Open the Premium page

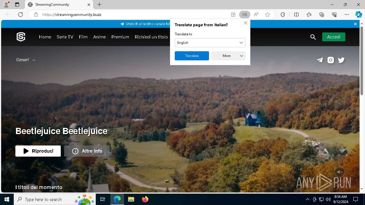tap(120, 37)
